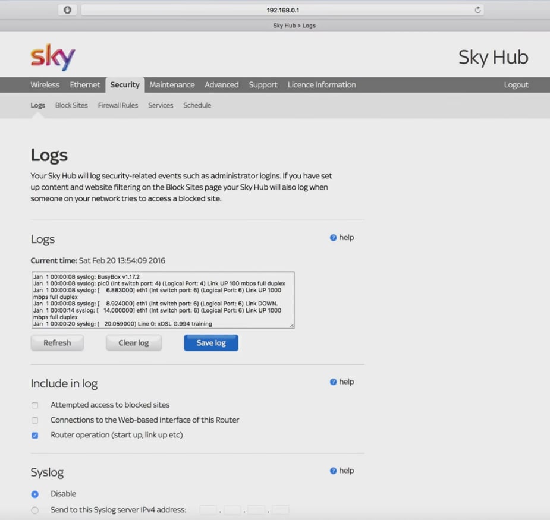This screenshot has height=520, width=550.
Task: Click the 192.168.0.1 address bar
Action: tap(282, 10)
